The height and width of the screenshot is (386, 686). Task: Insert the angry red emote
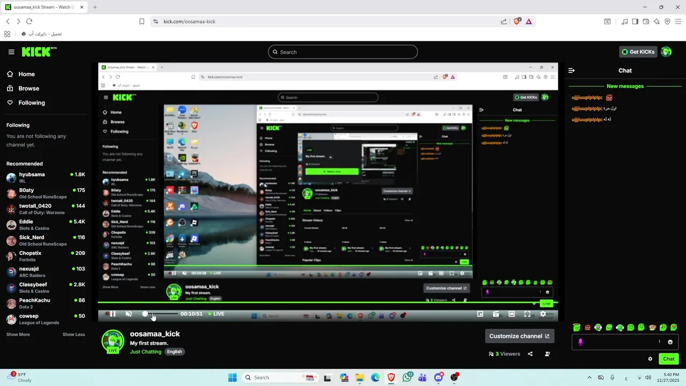pyautogui.click(x=587, y=328)
